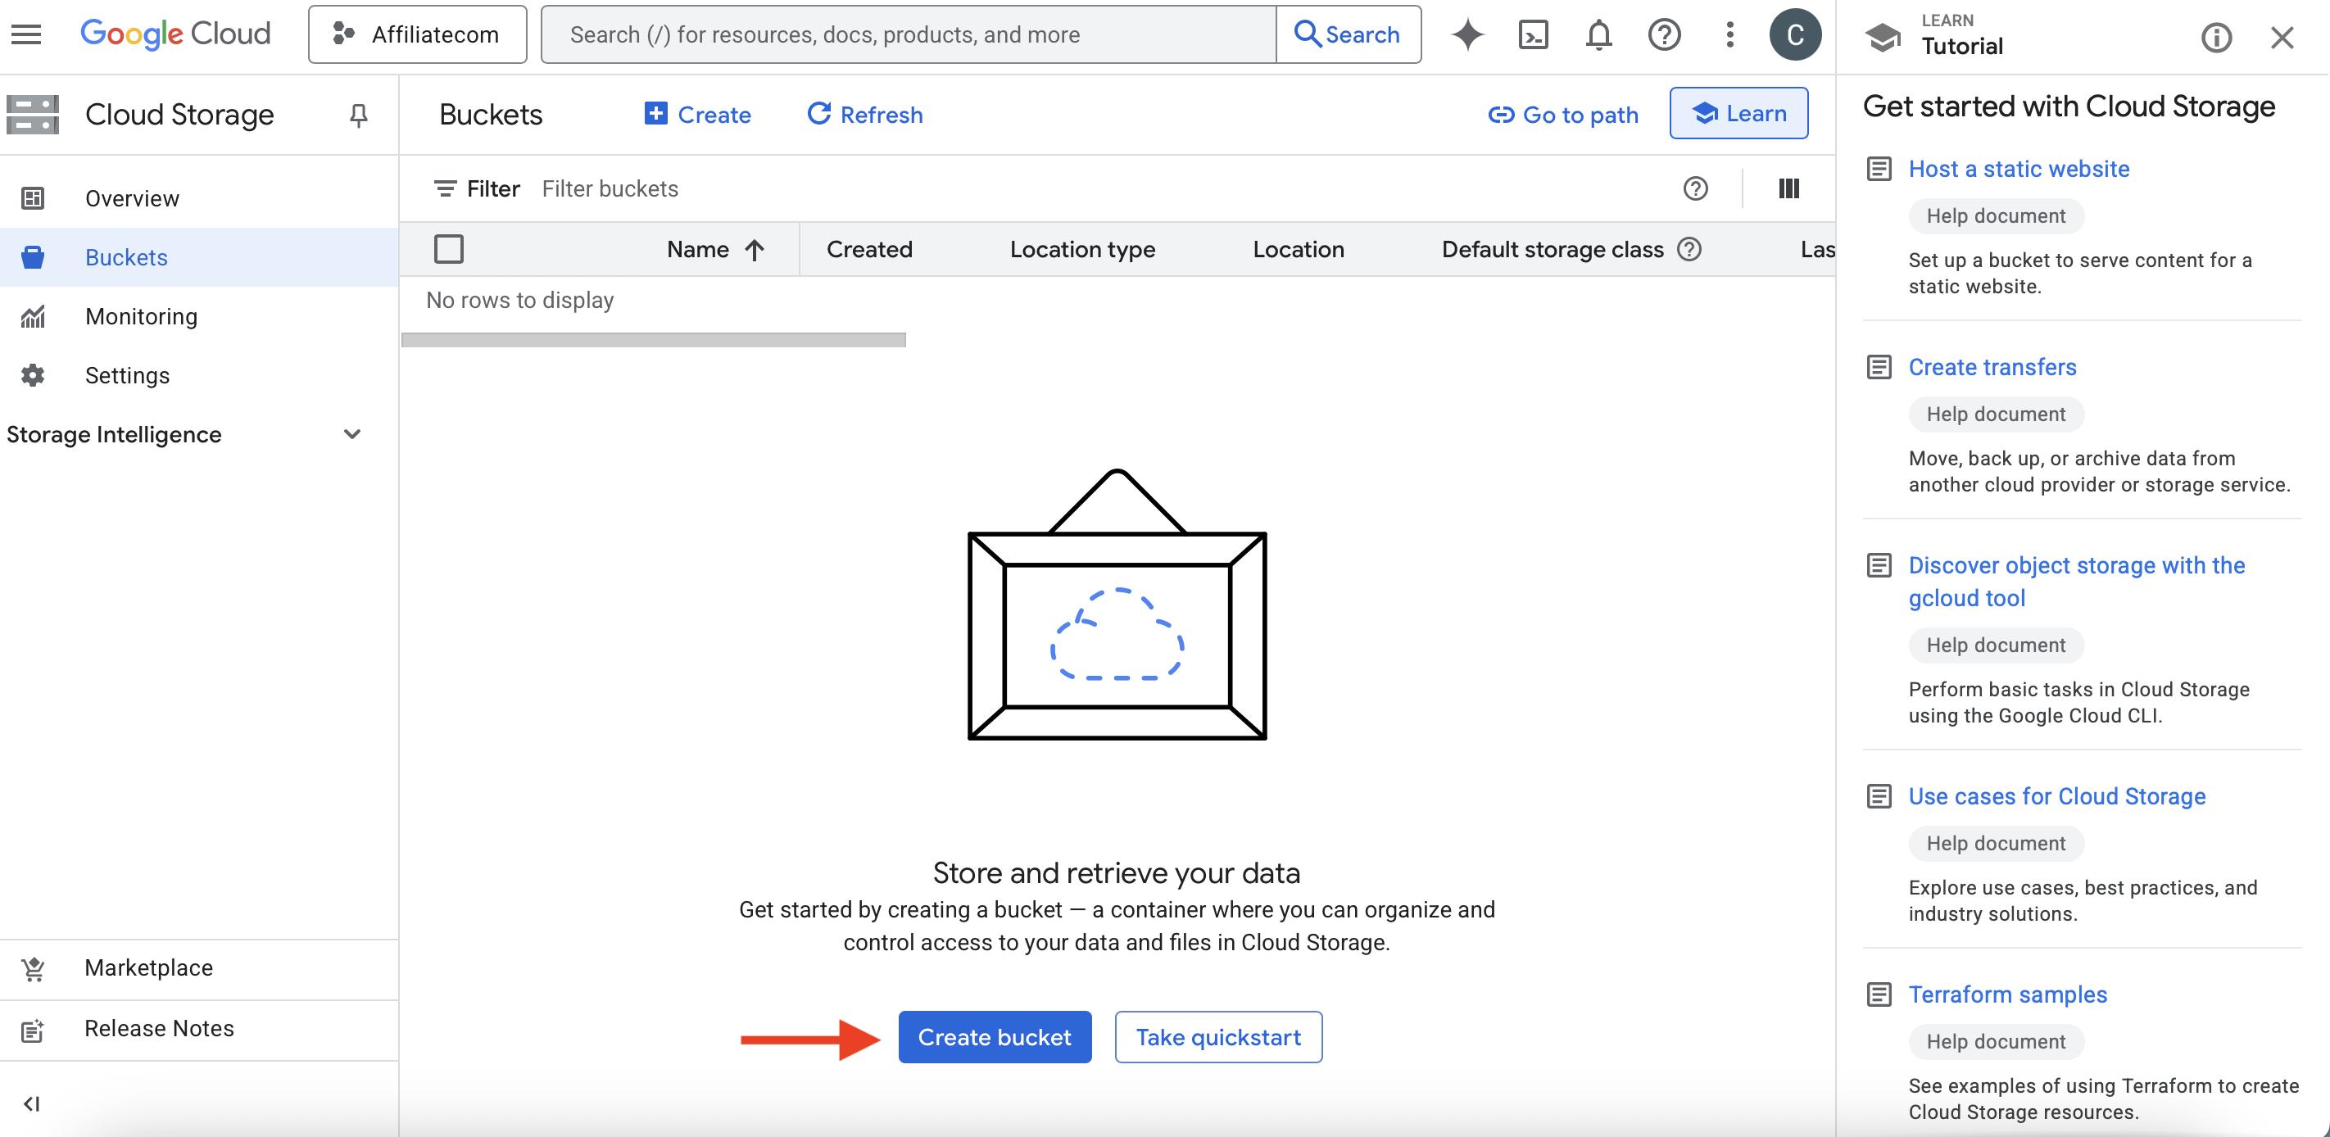The image size is (2330, 1137).
Task: Open Default storage class help icon
Action: tap(1689, 249)
